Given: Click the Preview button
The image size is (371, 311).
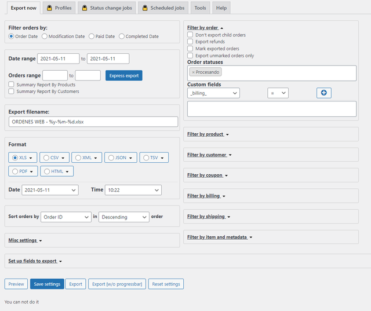Looking at the screenshot, I should (x=16, y=284).
